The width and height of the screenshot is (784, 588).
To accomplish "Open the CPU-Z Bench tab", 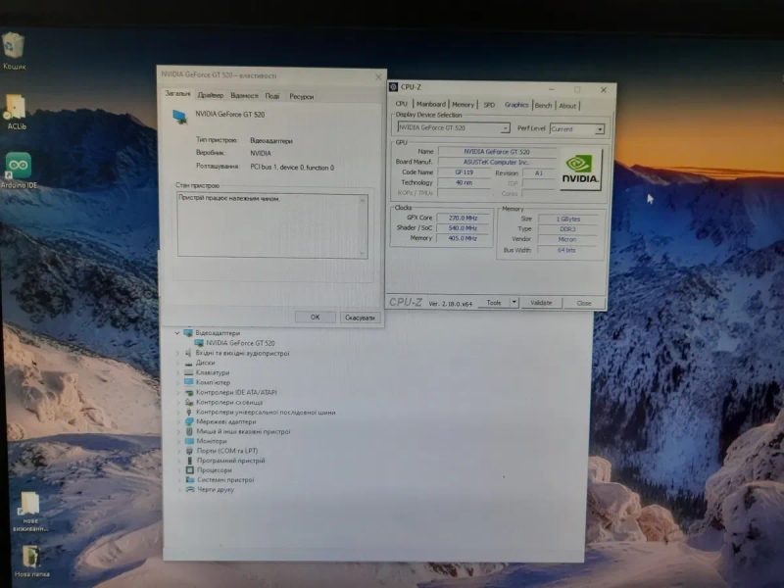I will 544,106.
